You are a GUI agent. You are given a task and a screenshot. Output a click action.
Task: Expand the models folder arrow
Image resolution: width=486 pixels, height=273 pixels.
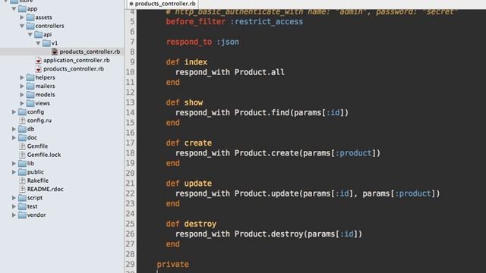coord(22,95)
